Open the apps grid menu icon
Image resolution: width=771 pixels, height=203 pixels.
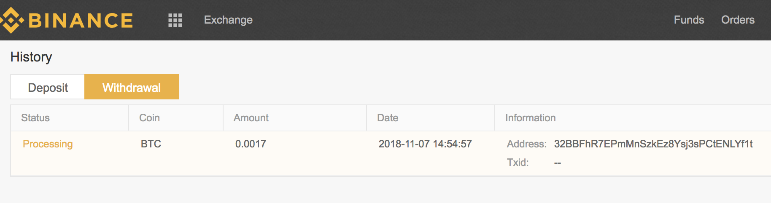pyautogui.click(x=175, y=20)
